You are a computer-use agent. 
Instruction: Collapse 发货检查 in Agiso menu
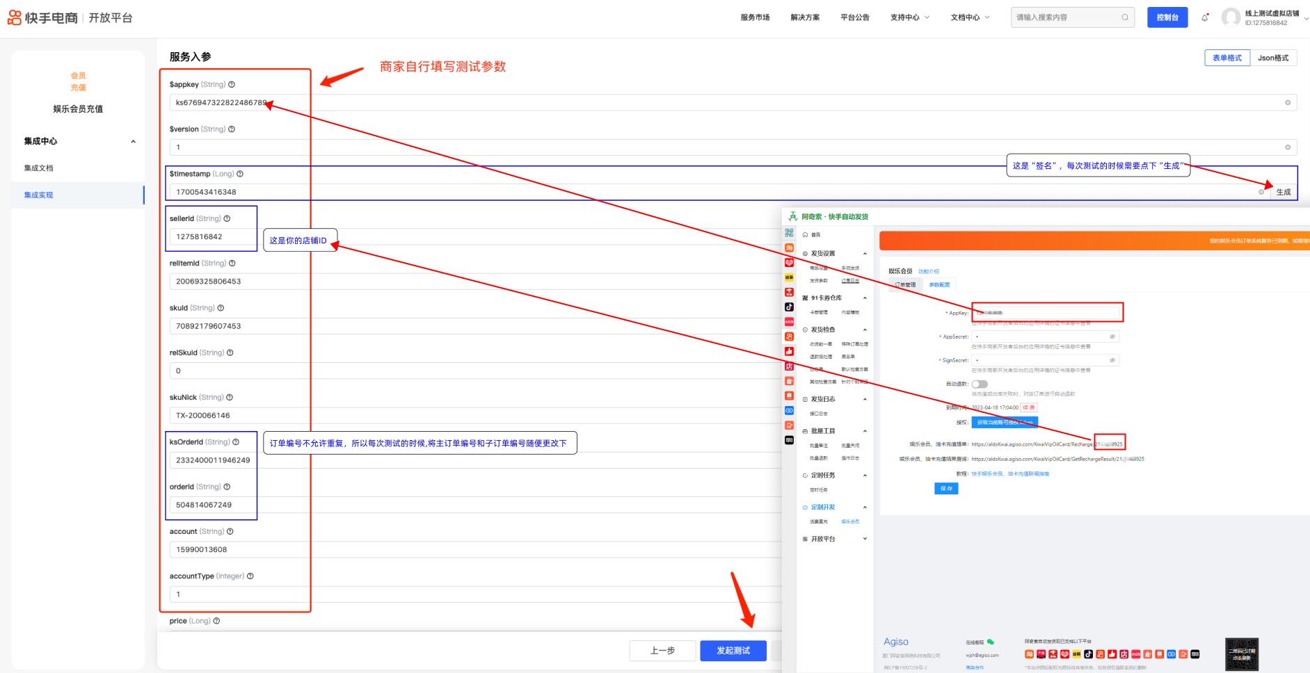pos(865,330)
